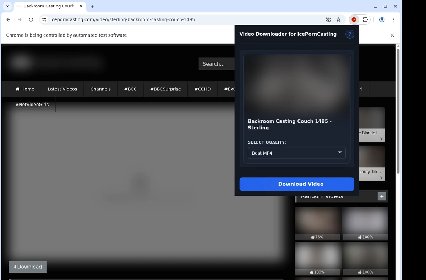Open the Extensions puzzle icon
Screen dimensions: 426x280
365,19
